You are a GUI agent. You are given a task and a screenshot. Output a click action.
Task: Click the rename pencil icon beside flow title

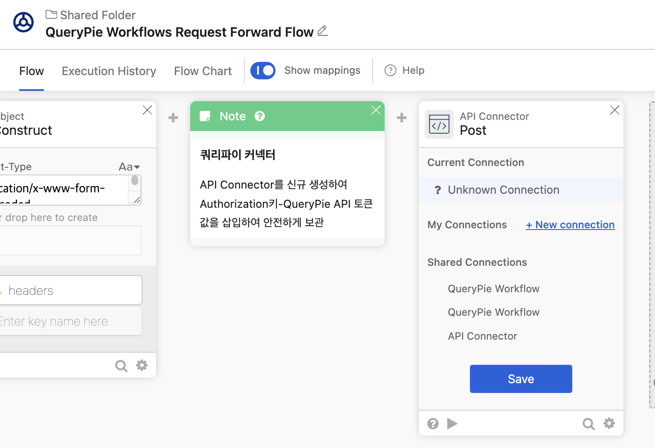click(x=322, y=31)
